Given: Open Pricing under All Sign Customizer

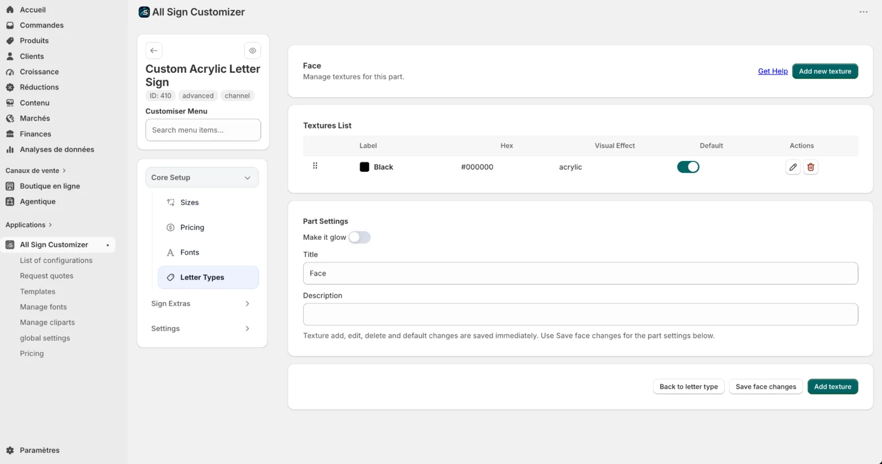Looking at the screenshot, I should pyautogui.click(x=32, y=354).
